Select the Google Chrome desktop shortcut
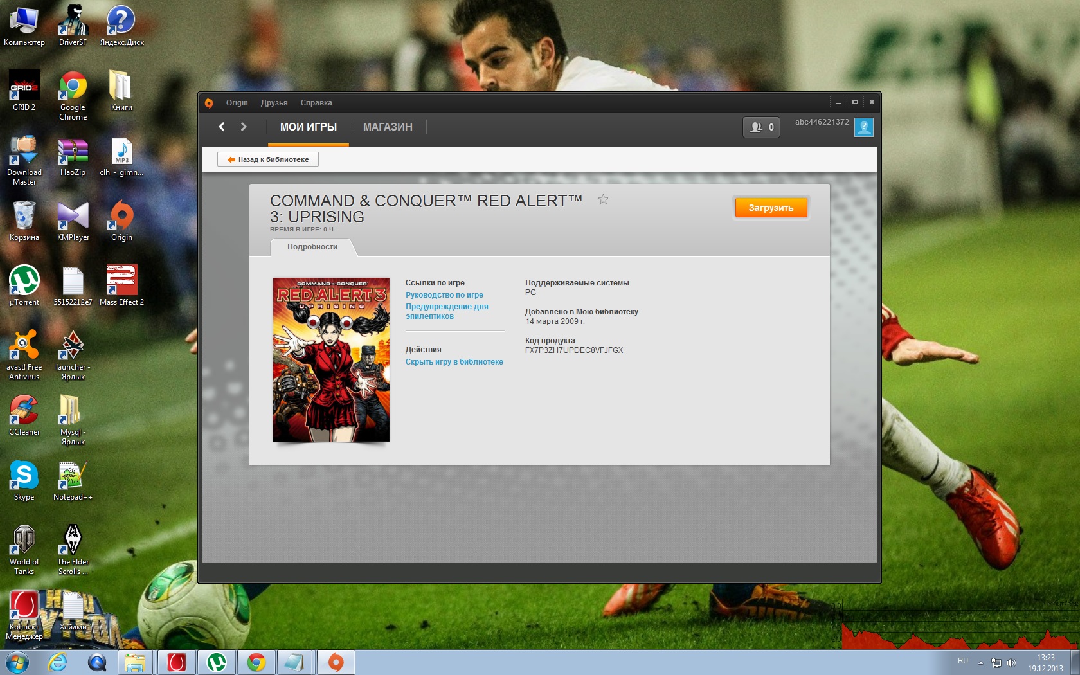The height and width of the screenshot is (675, 1080). [73, 96]
